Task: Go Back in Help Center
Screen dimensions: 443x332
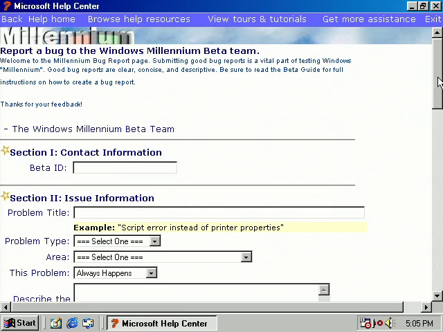Action: pos(12,19)
